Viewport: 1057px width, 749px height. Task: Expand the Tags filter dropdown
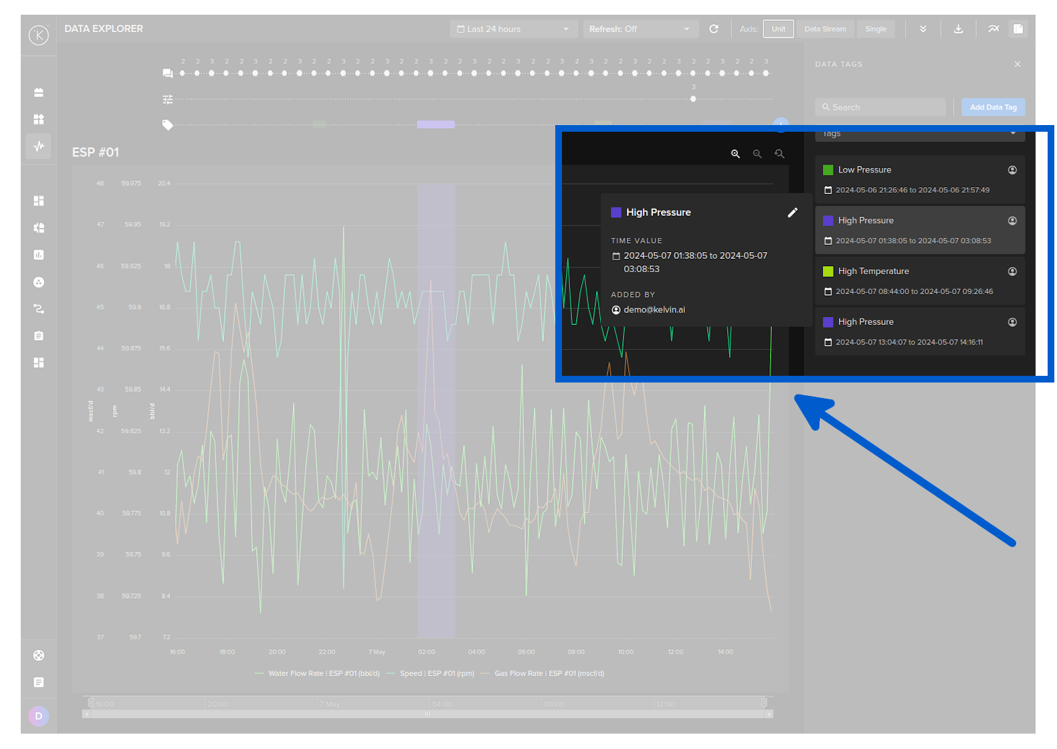(919, 134)
